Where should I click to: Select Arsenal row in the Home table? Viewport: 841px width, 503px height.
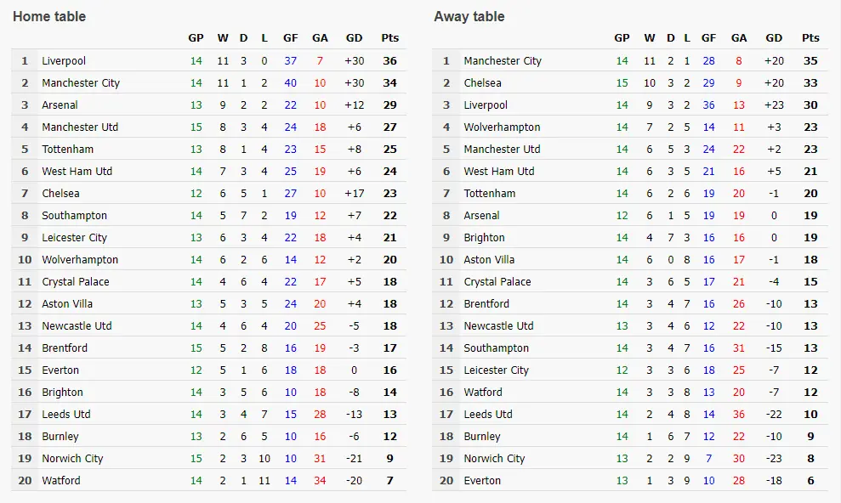[x=60, y=105]
